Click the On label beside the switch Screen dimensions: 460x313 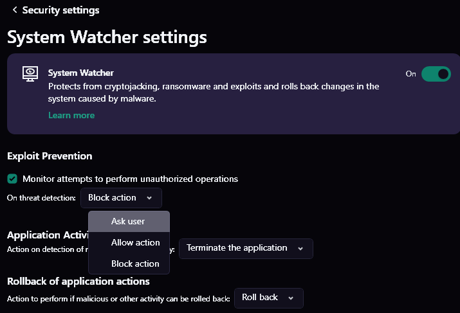click(x=410, y=74)
